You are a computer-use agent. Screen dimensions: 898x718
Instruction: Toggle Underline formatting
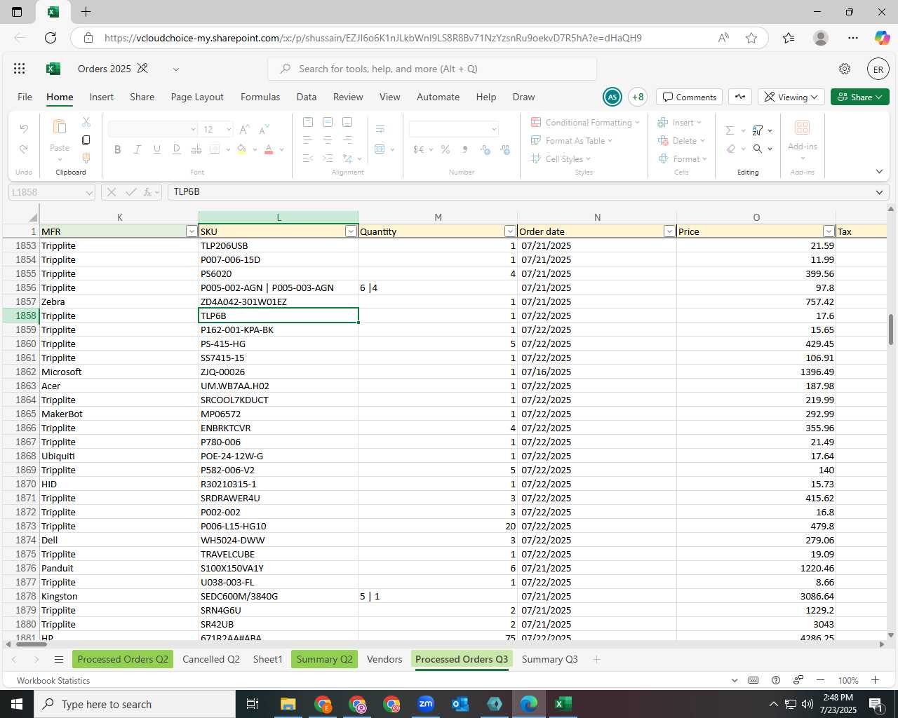[156, 149]
